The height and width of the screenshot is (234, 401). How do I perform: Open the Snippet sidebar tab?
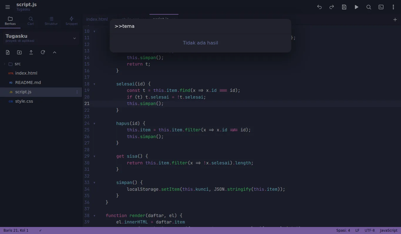72,21
